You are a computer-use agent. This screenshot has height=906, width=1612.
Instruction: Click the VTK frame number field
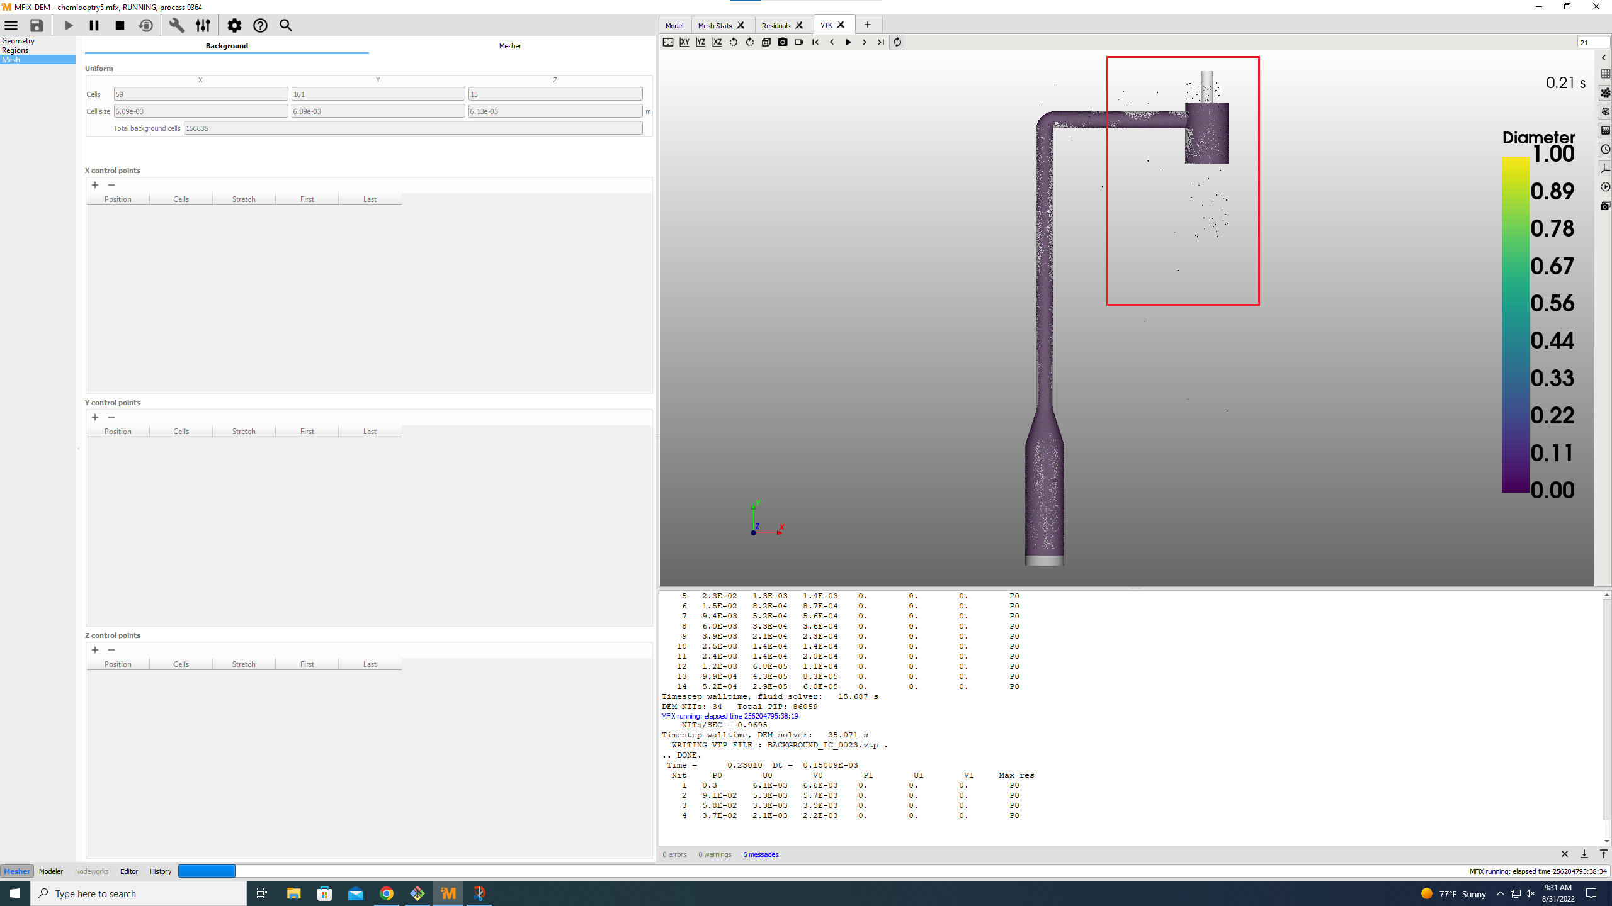point(1592,42)
